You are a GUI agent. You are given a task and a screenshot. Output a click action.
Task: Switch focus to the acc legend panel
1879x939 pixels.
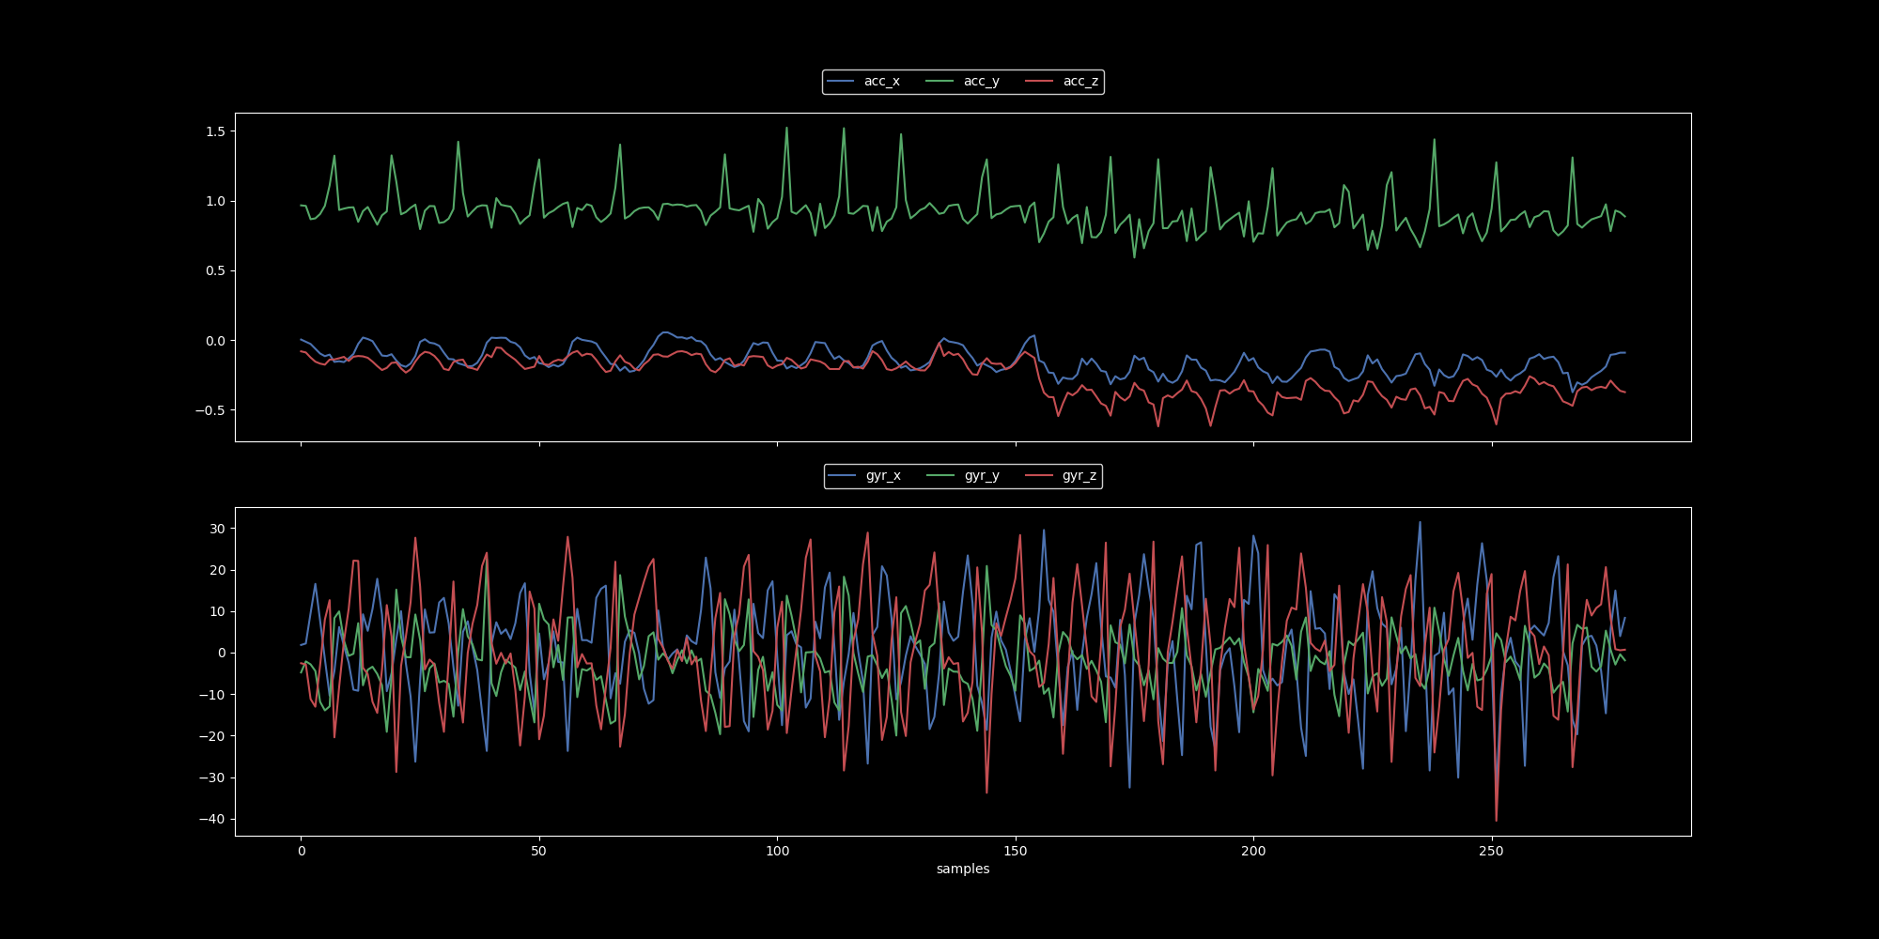(x=963, y=82)
